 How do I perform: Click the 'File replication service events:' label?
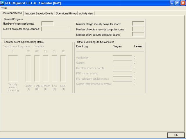(93, 79)
